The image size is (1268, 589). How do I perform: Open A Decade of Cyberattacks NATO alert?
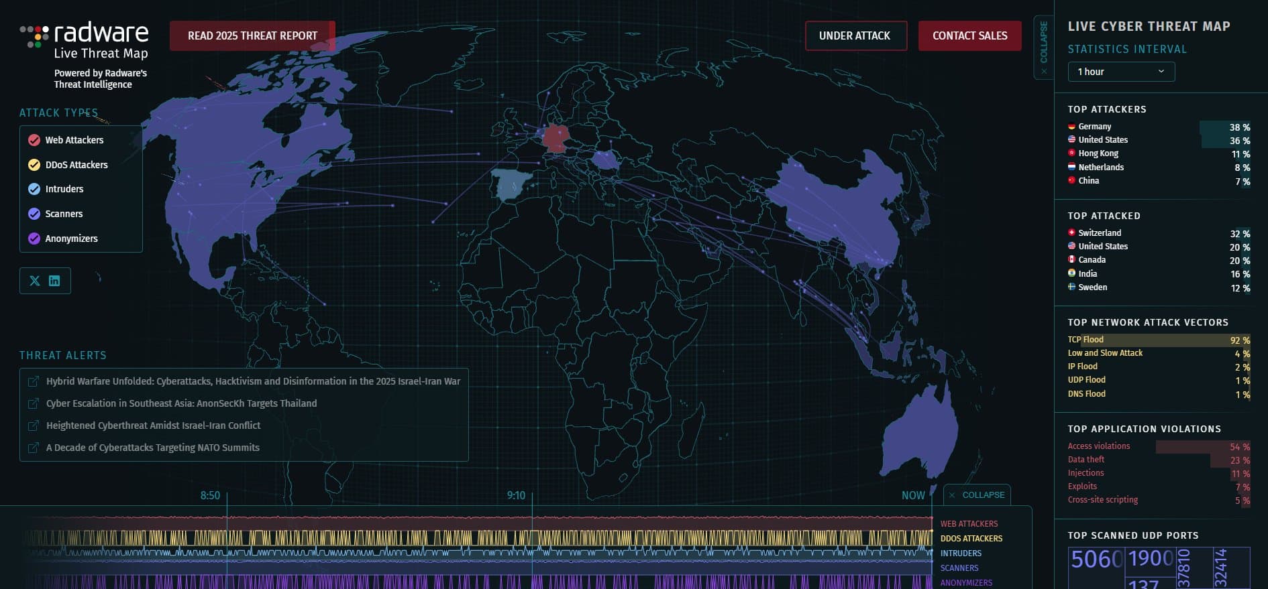coord(152,448)
